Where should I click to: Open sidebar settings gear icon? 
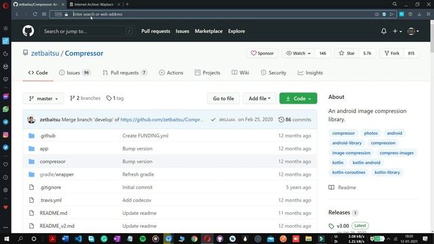5,190
